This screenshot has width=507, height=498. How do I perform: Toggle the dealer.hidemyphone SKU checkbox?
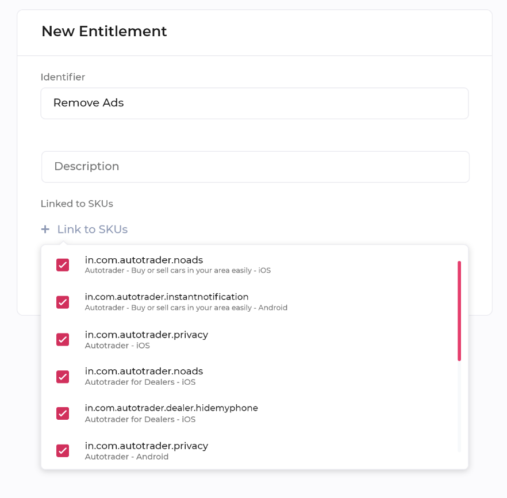click(x=63, y=413)
